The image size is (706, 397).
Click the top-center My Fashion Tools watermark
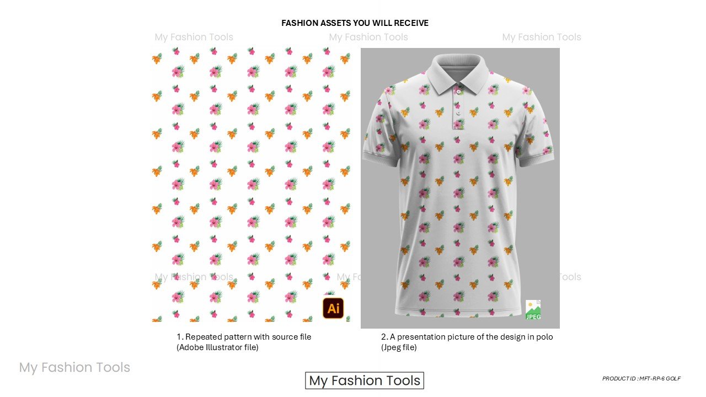(368, 37)
